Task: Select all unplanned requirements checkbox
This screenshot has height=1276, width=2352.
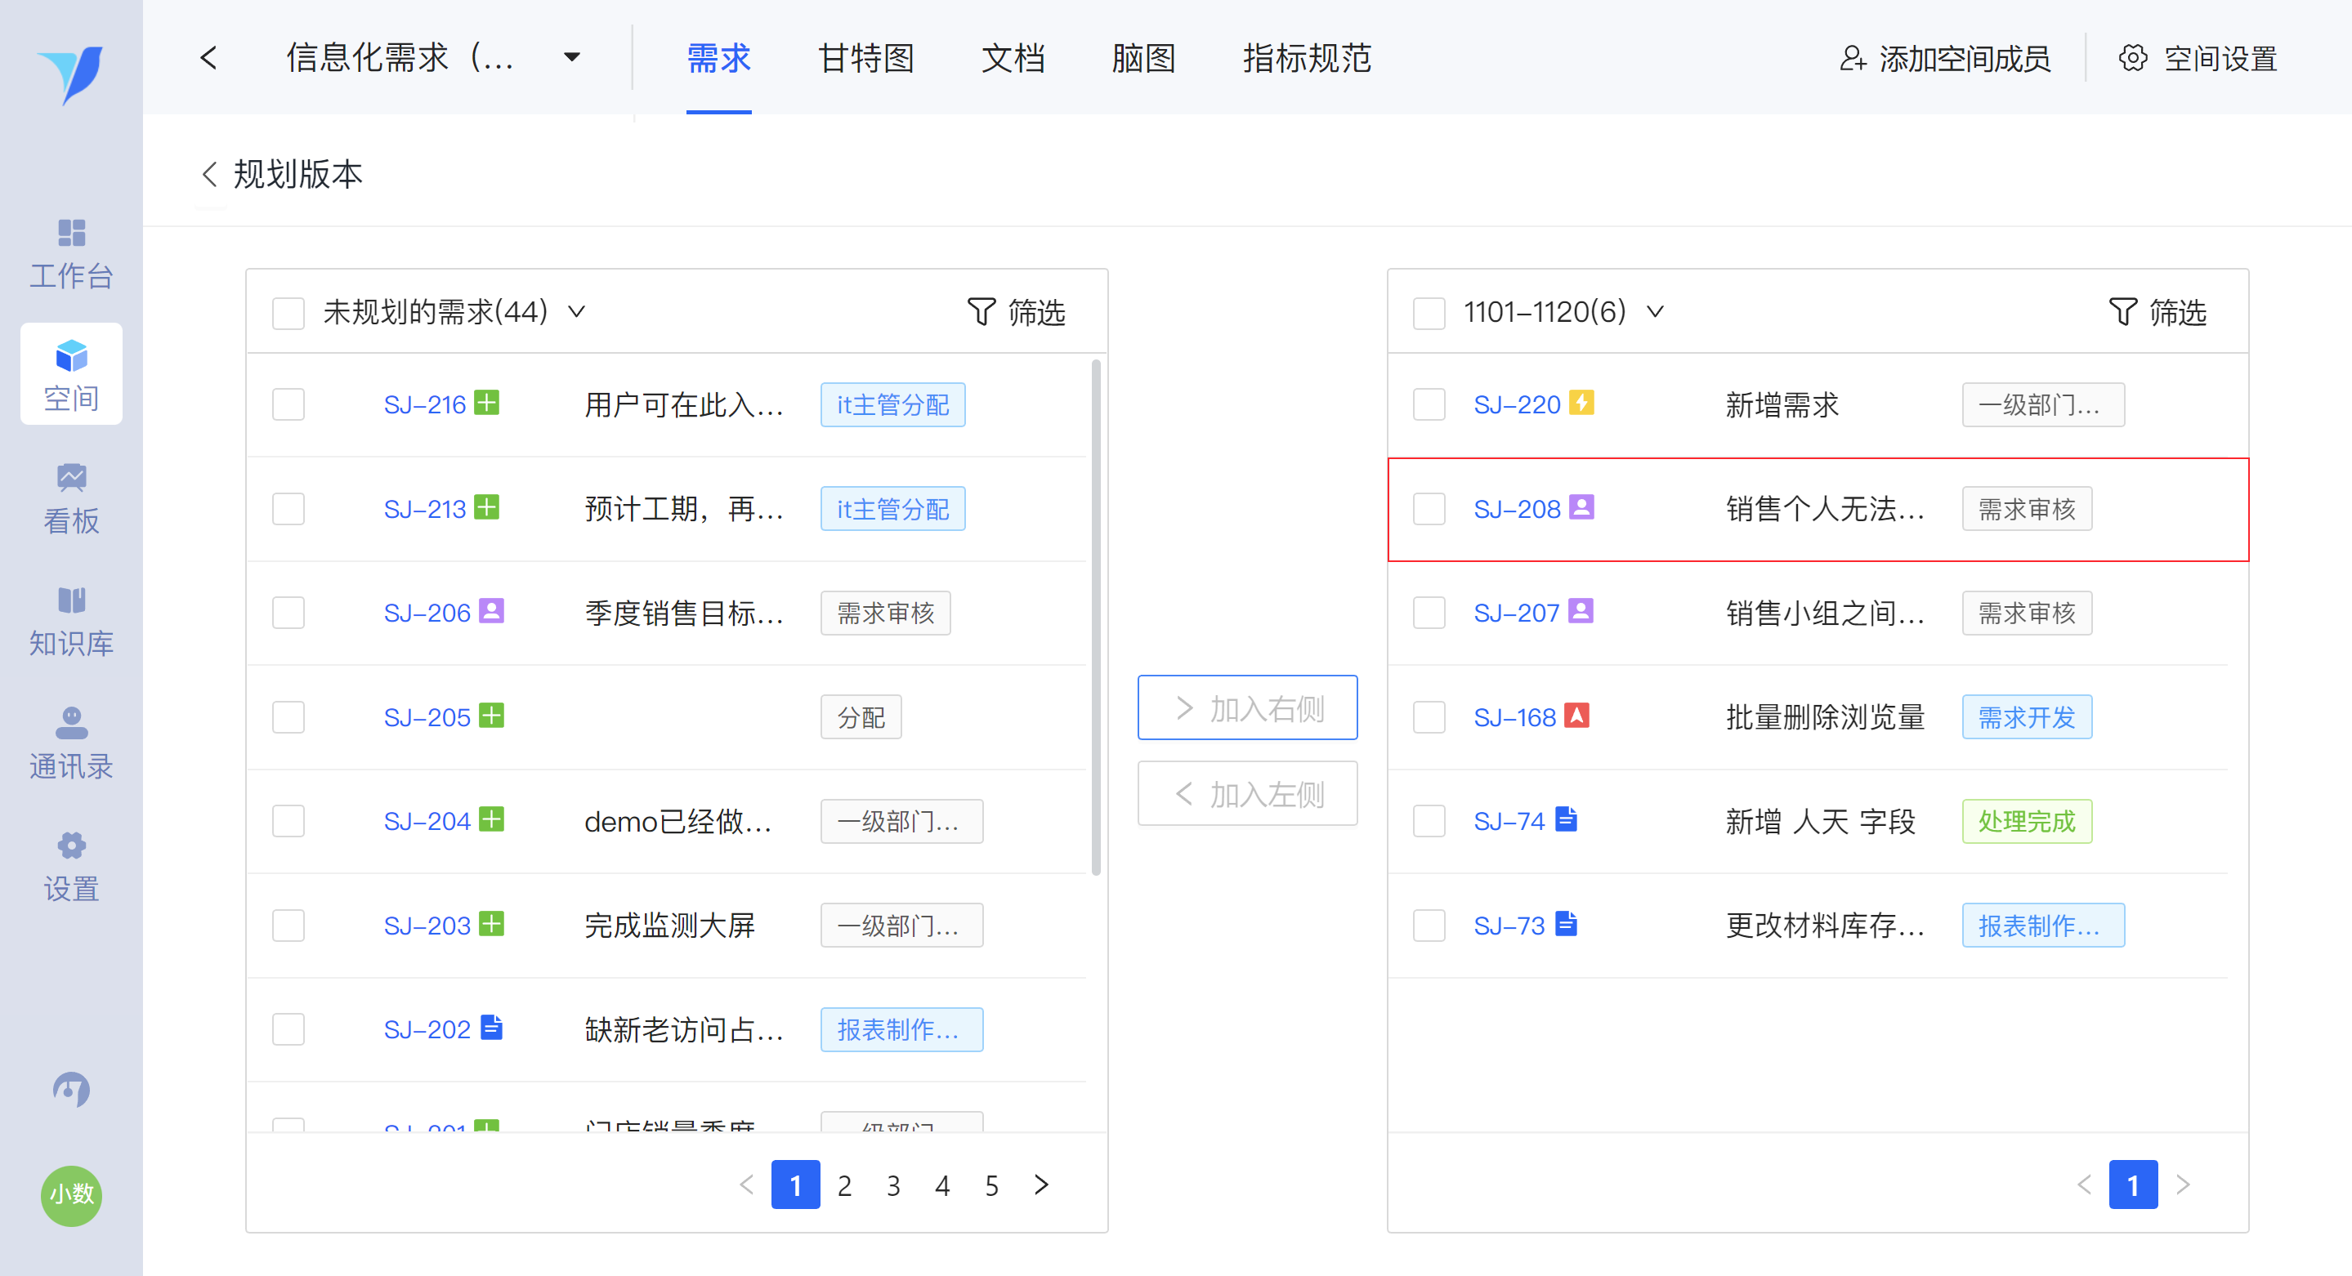Action: 288,312
